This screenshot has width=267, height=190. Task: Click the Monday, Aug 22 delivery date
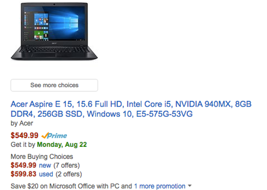[62, 145]
